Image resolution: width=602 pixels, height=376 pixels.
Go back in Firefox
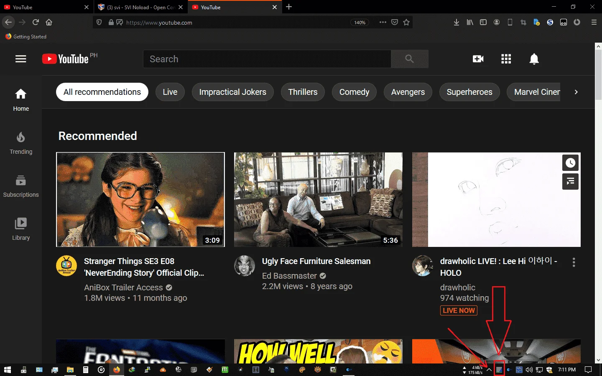(x=8, y=22)
